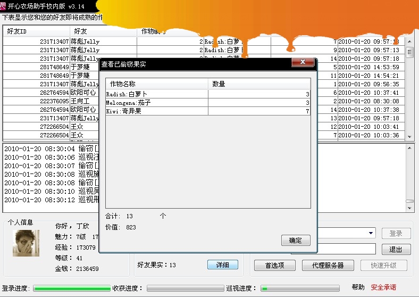Viewport: 419px width, 297px height.
Task: Click the password input field above 退出
Action: coord(346,249)
